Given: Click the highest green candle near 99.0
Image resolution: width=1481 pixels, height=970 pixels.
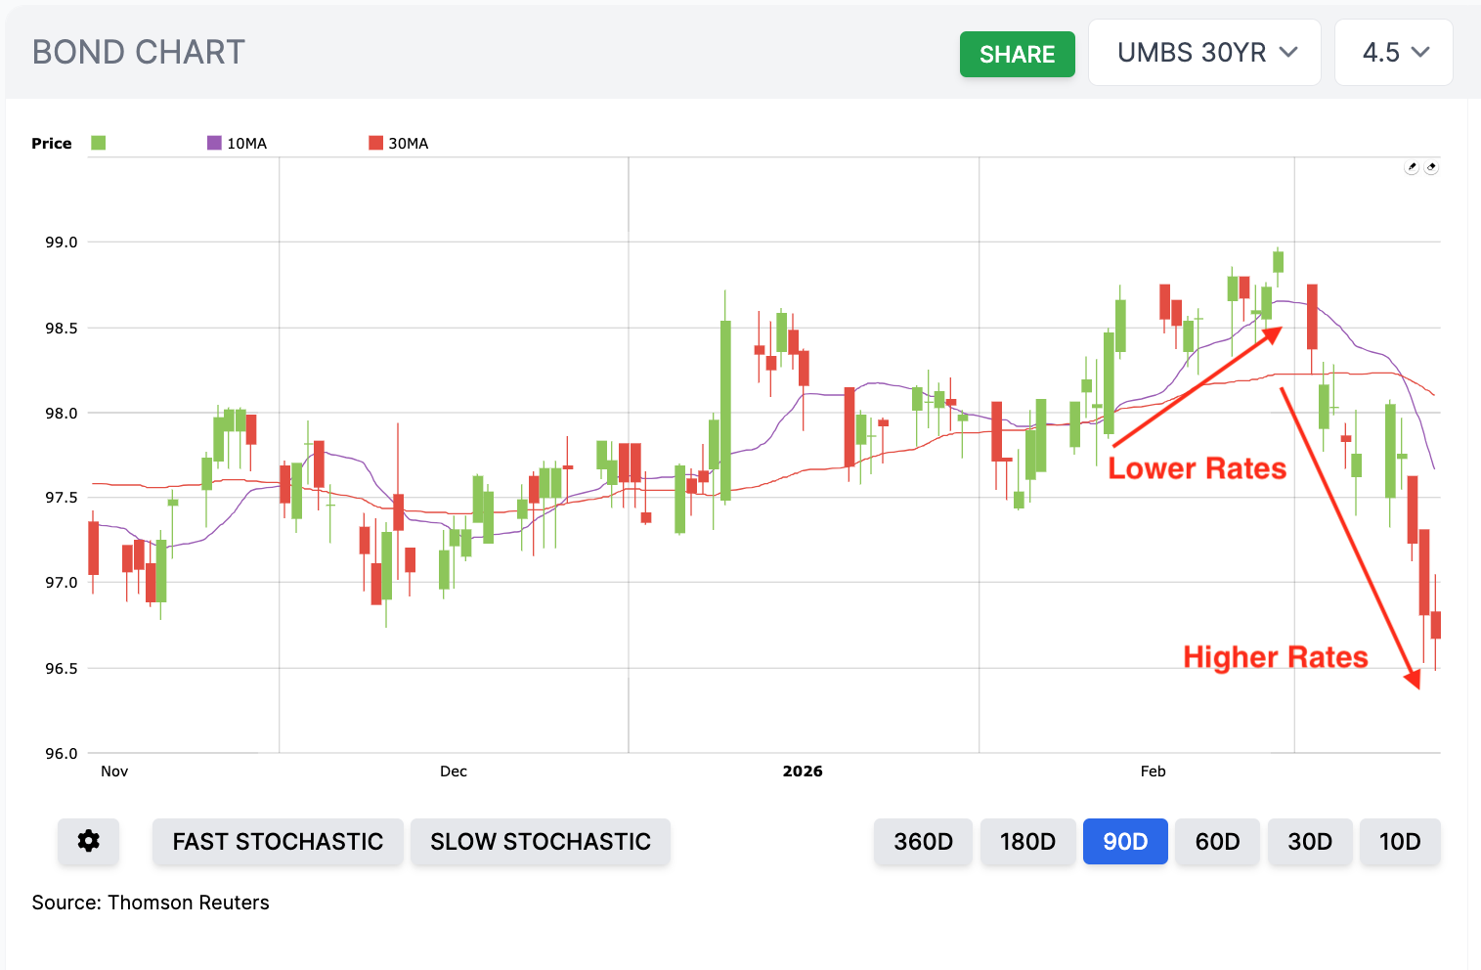Looking at the screenshot, I should coord(1278,261).
